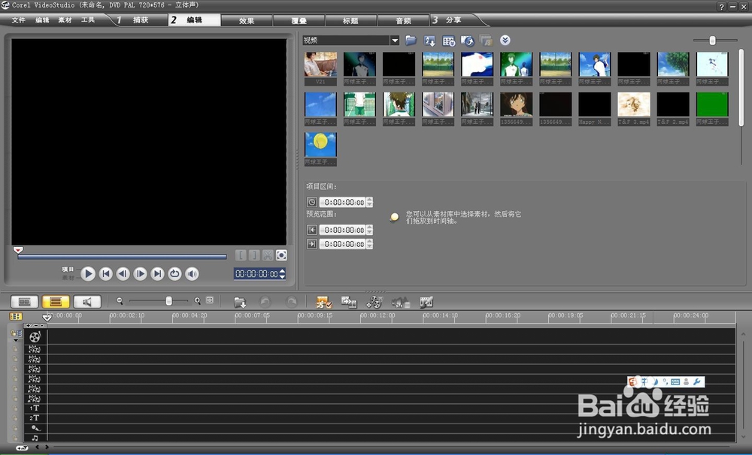752x455 pixels.
Task: Click the batch convert icon in timeline toolbar
Action: click(x=349, y=302)
